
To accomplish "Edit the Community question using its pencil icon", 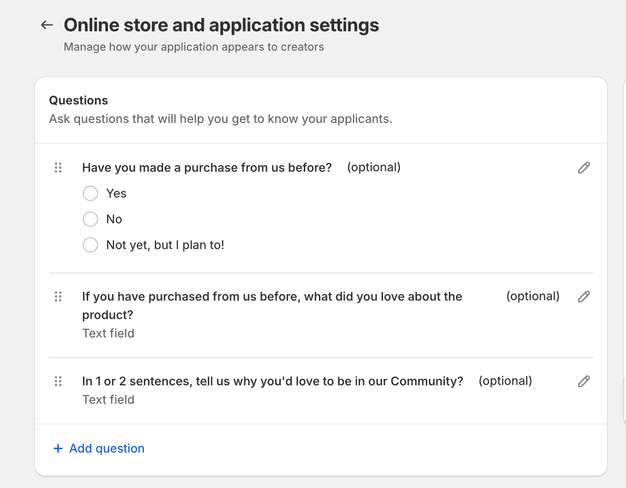I will tap(584, 381).
